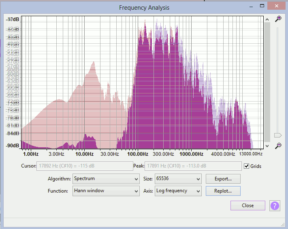Click the Replot... button
288x229 pixels.
(223, 191)
